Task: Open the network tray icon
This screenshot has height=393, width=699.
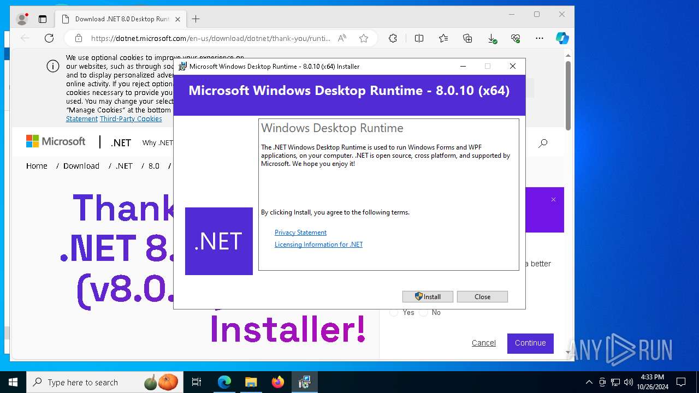Action: (615, 382)
